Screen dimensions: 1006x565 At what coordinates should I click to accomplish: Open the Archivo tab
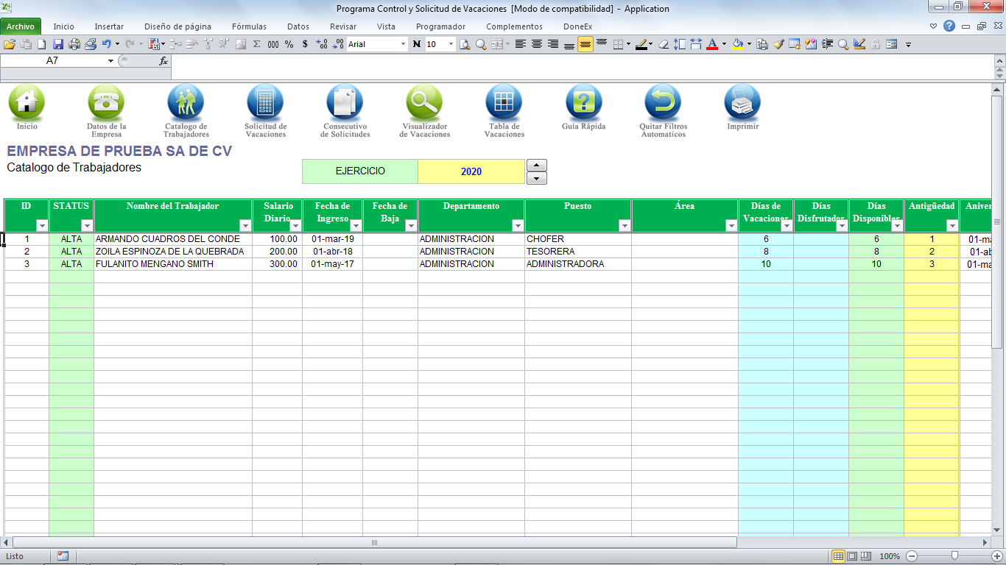click(21, 26)
